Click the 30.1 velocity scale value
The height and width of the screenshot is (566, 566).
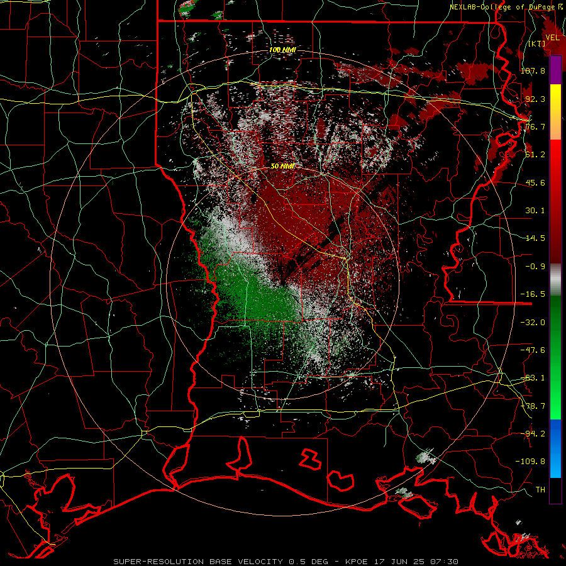click(535, 211)
